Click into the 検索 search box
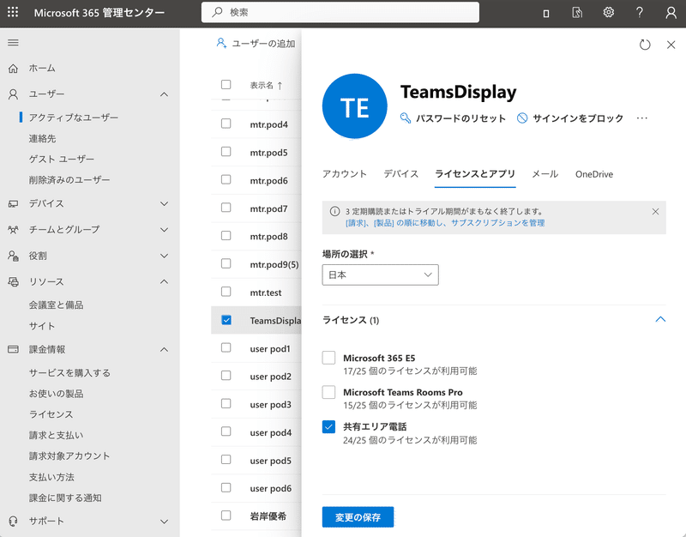686x537 pixels. (340, 12)
